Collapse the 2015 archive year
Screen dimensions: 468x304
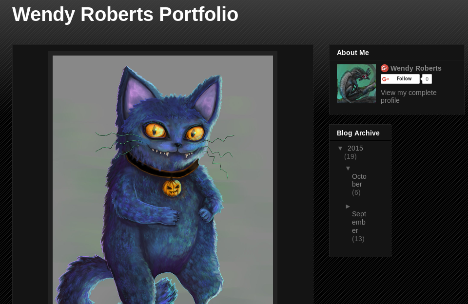point(340,148)
